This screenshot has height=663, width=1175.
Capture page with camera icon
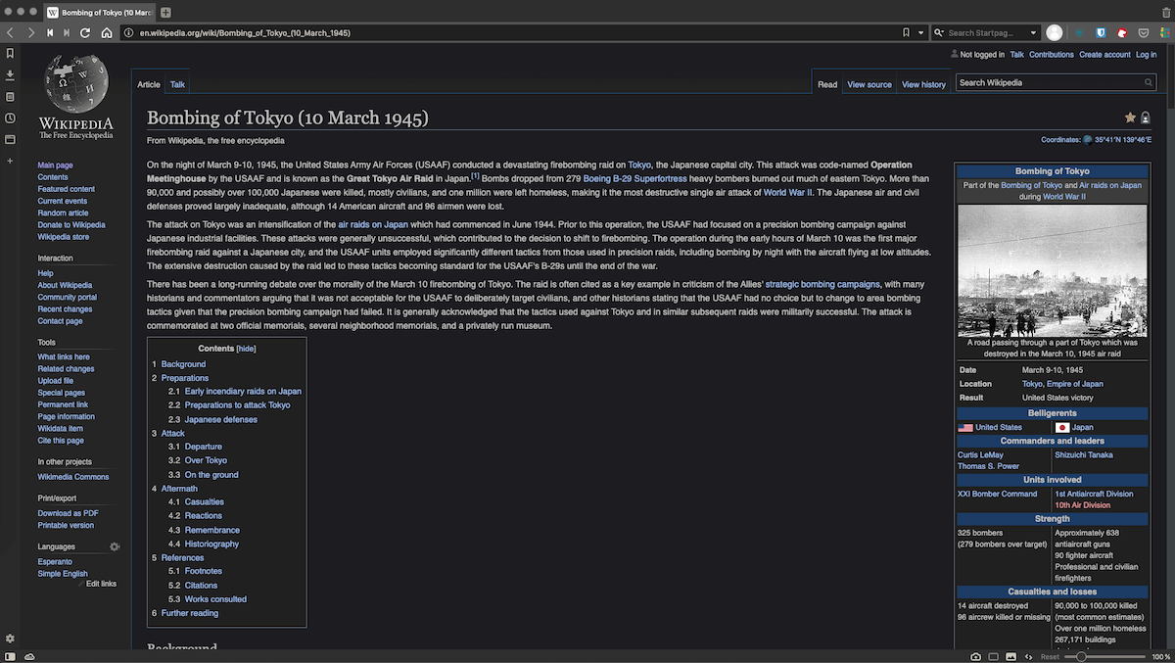coord(975,656)
